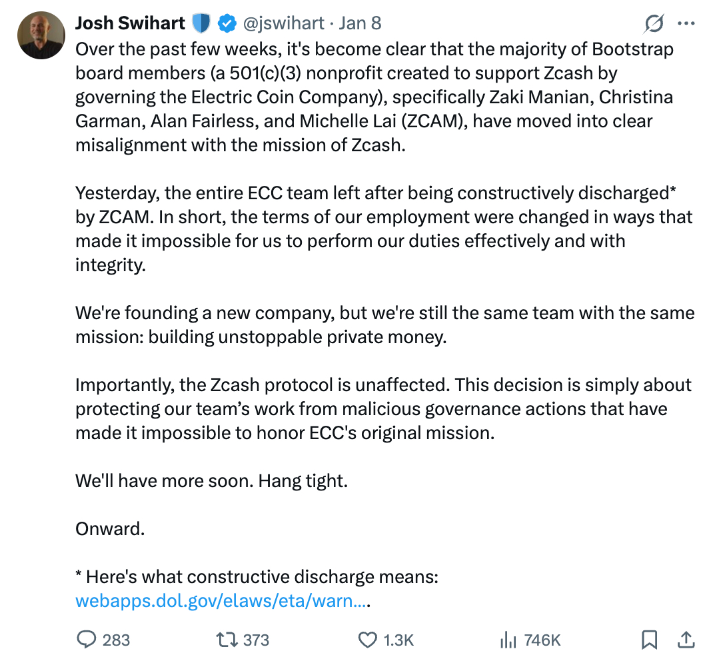Click the Josh Swihart display name

pos(129,23)
